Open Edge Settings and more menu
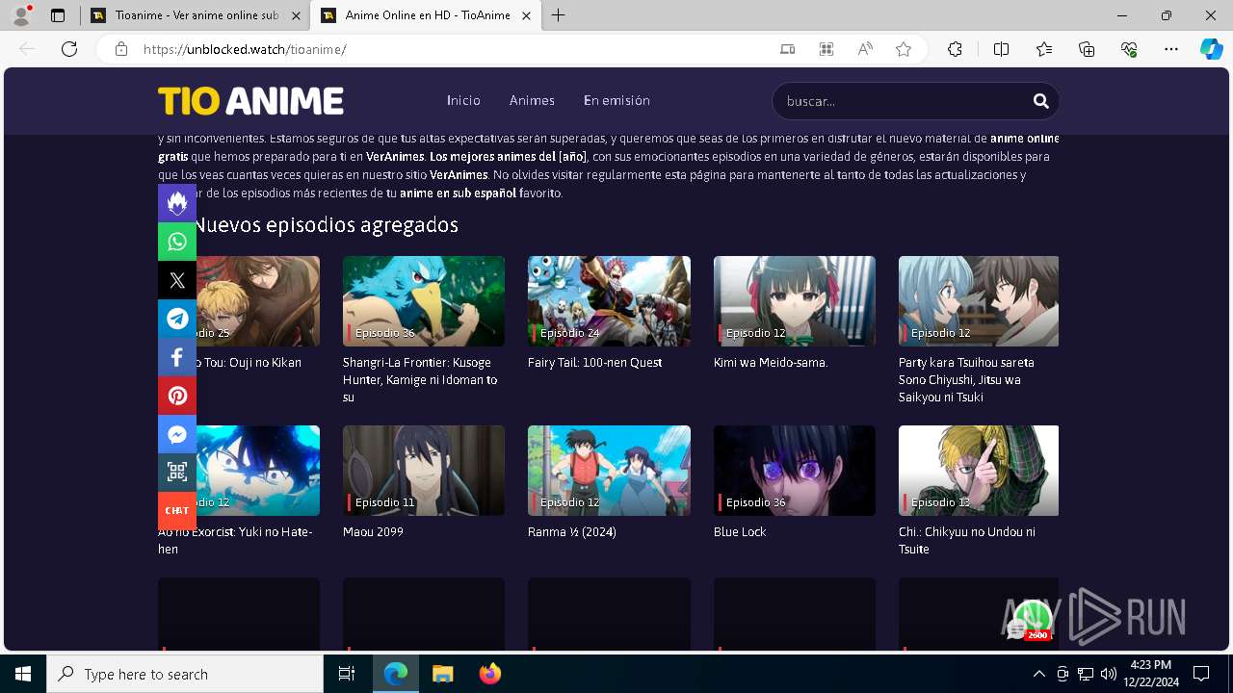The height and width of the screenshot is (693, 1233). tap(1171, 49)
